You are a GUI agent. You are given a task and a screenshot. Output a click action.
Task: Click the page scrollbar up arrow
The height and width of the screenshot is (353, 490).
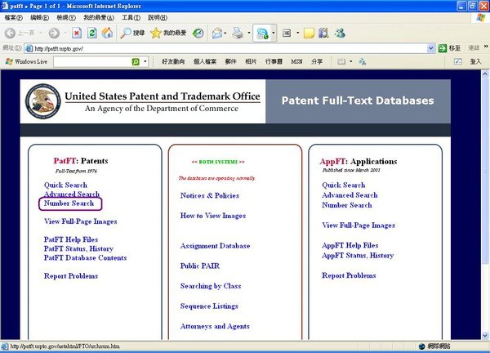pyautogui.click(x=485, y=74)
